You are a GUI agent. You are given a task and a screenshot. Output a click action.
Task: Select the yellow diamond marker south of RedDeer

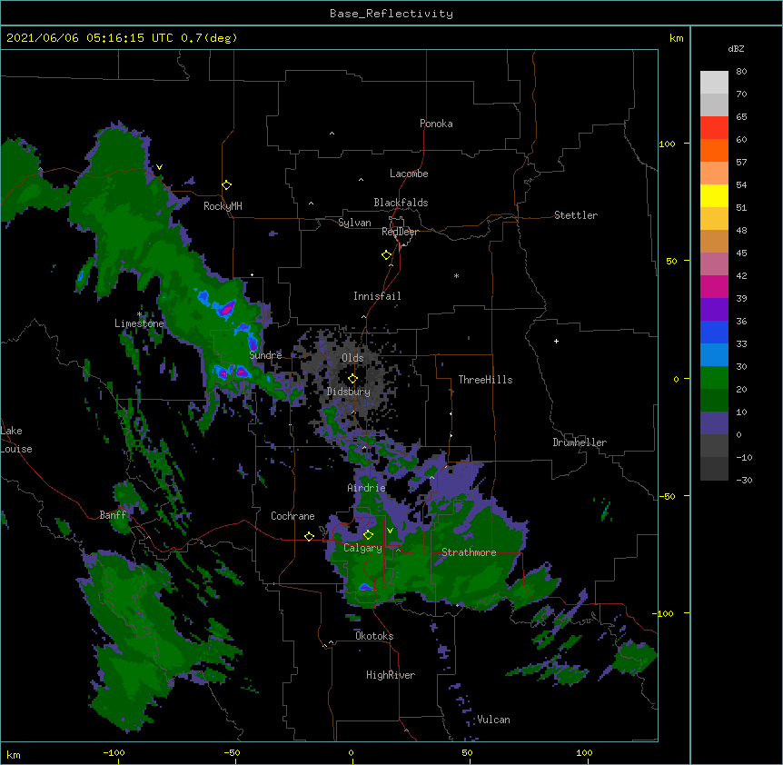click(x=387, y=255)
